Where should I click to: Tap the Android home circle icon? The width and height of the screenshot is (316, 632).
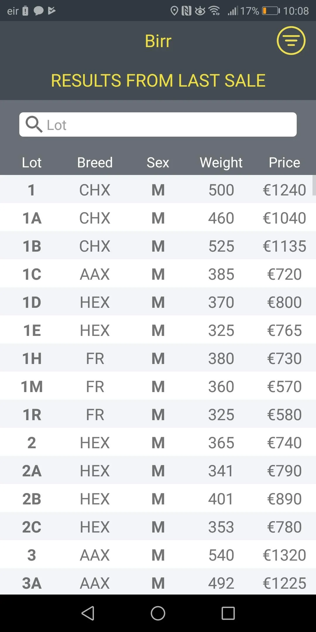coord(158,613)
